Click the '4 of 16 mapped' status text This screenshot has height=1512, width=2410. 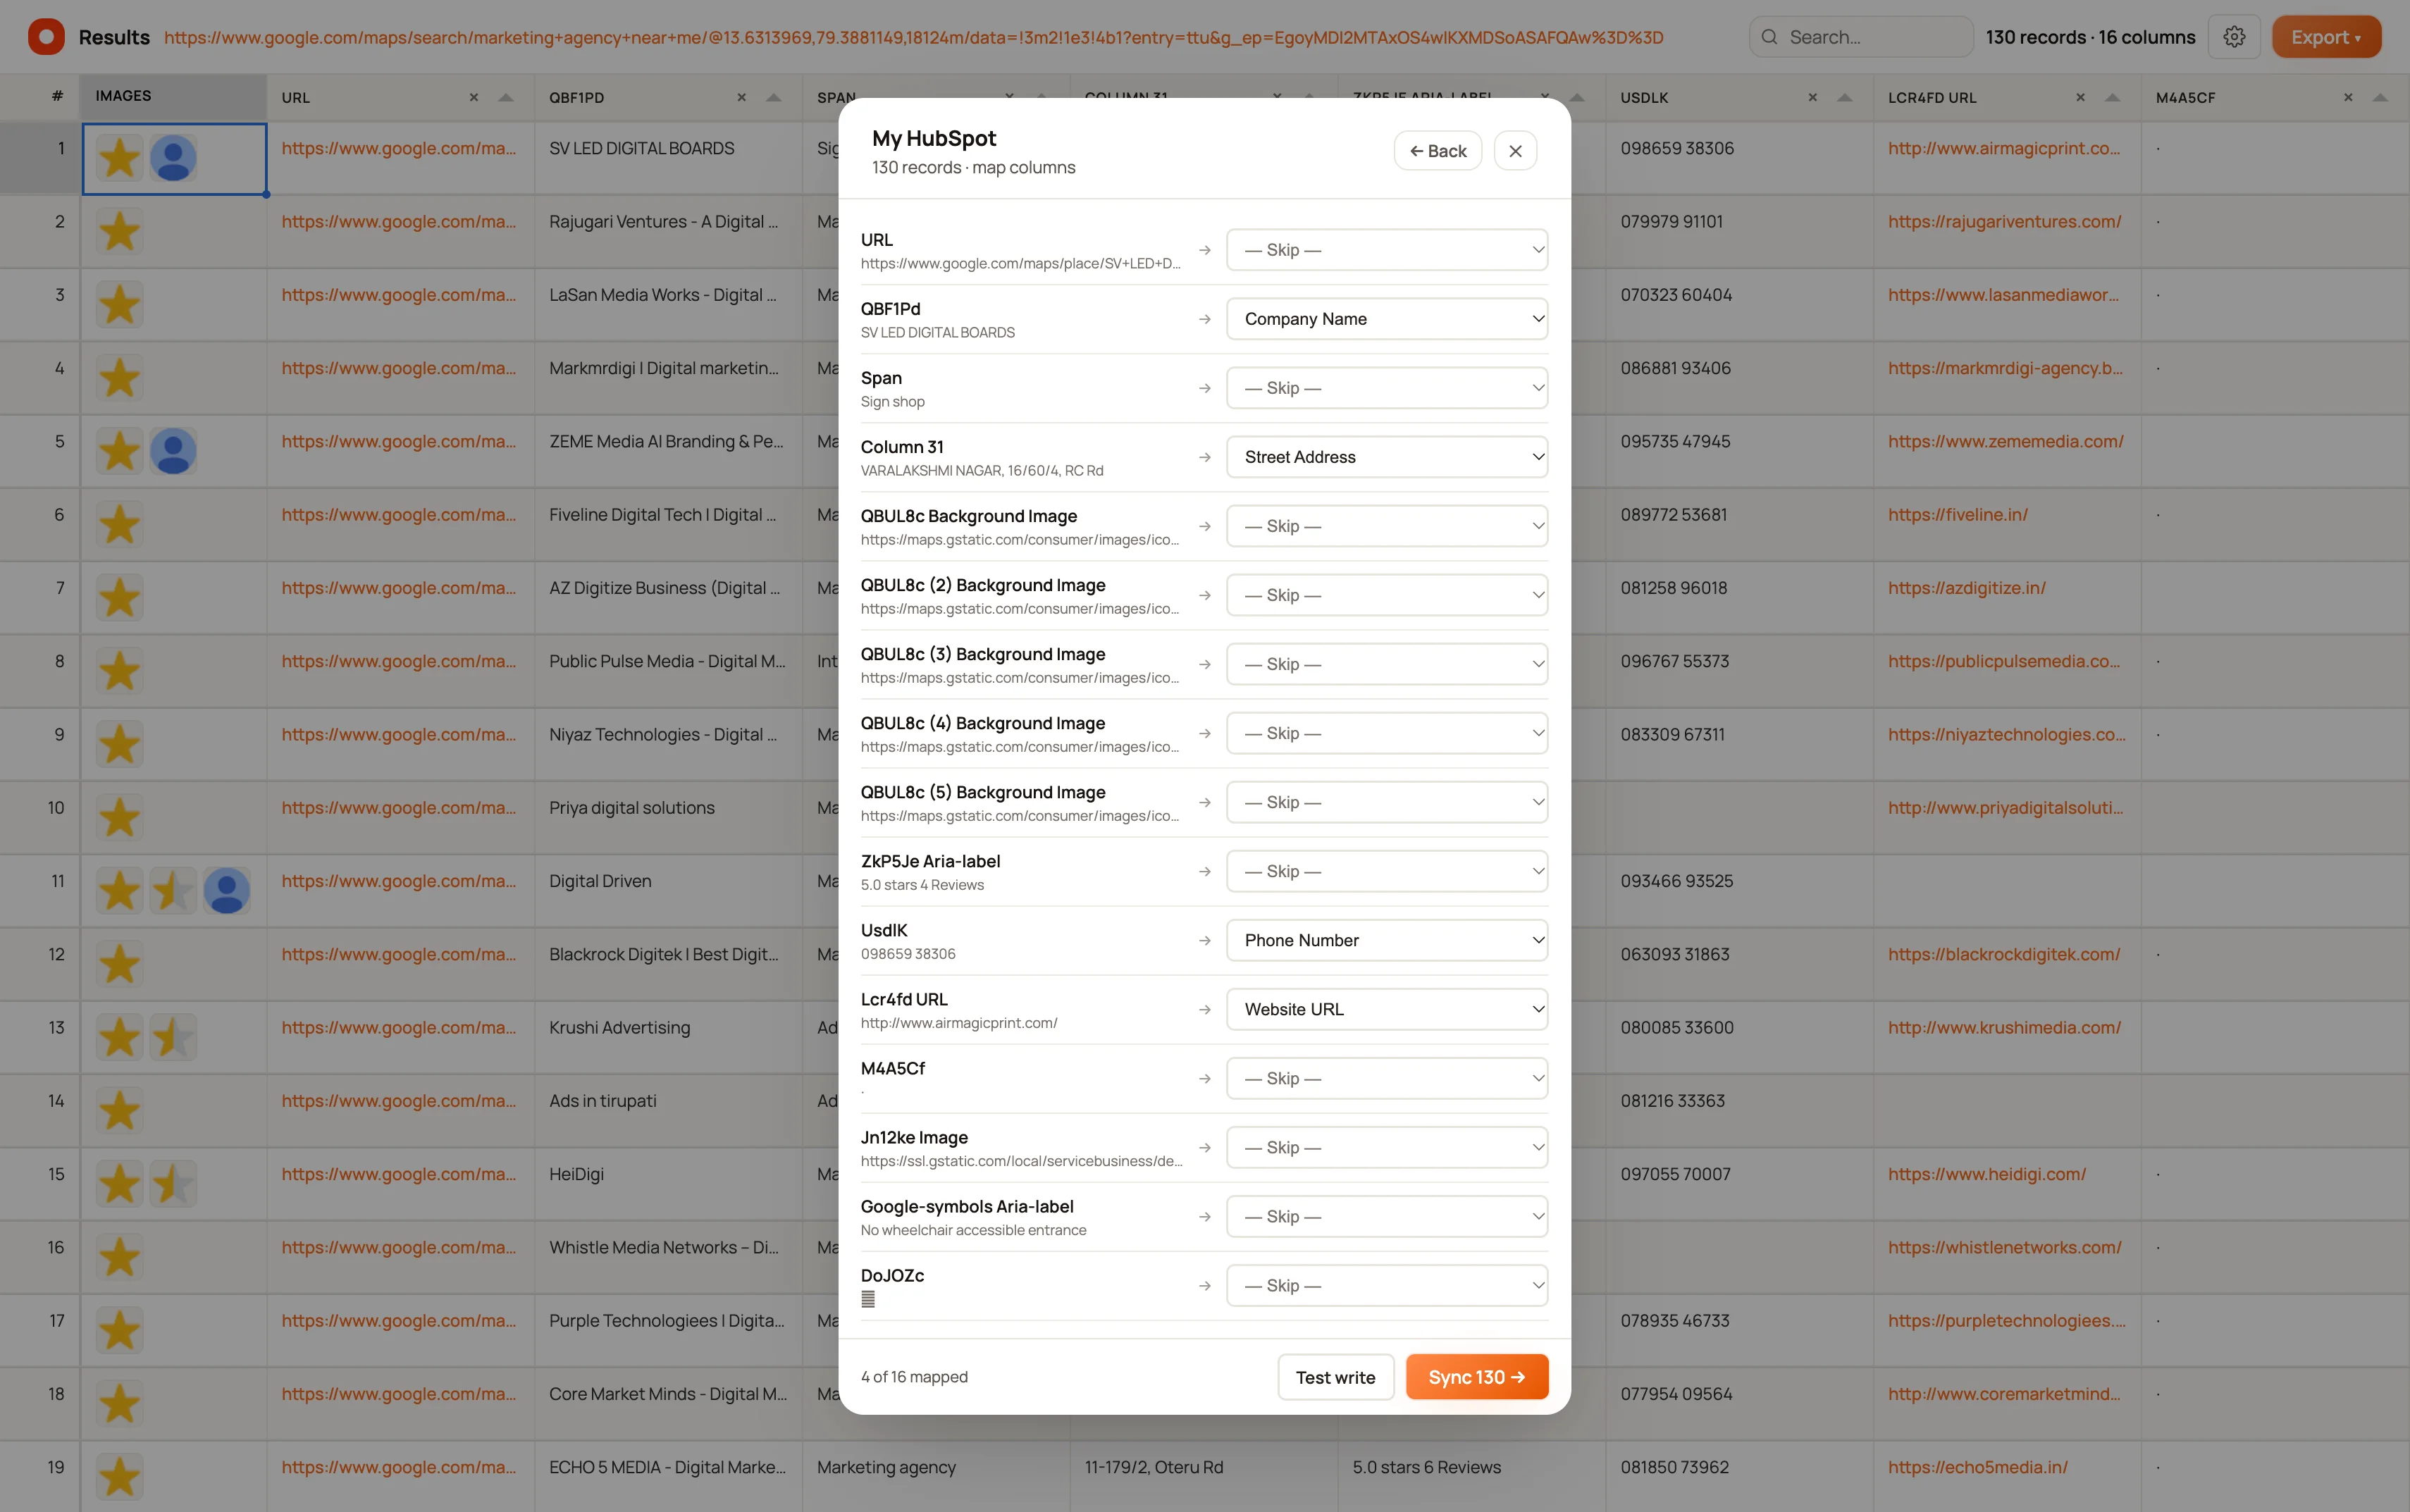(x=914, y=1377)
